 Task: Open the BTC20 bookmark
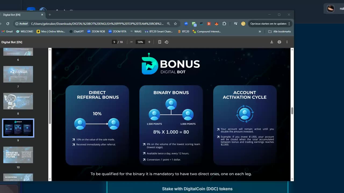tap(184, 31)
